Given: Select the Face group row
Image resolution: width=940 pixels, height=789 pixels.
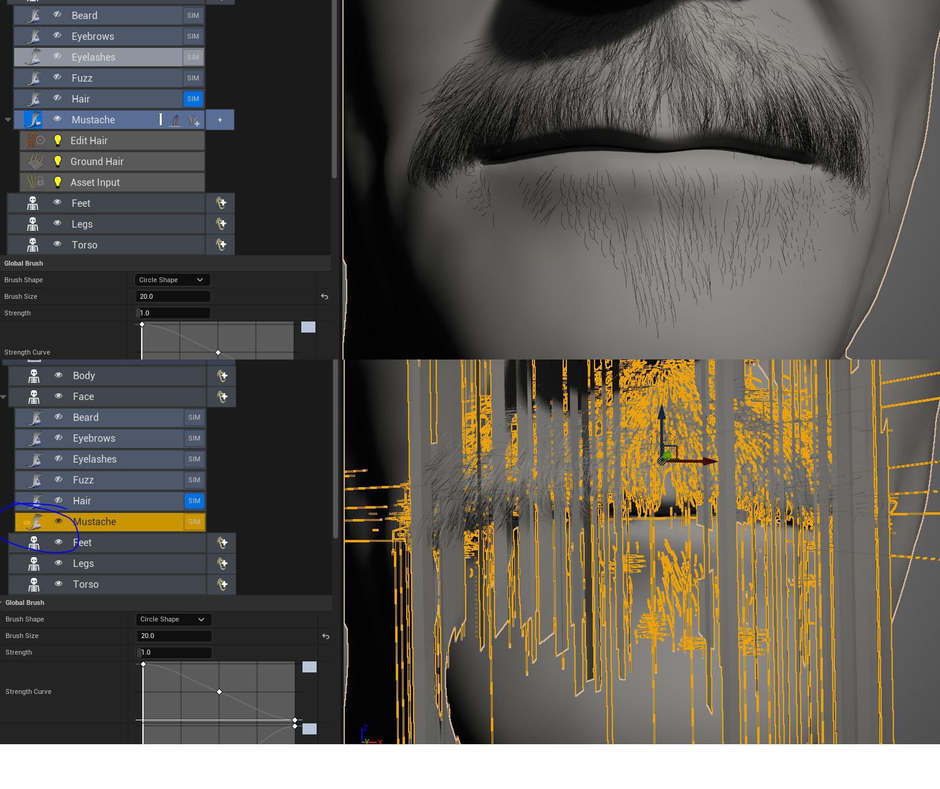Looking at the screenshot, I should coord(135,397).
